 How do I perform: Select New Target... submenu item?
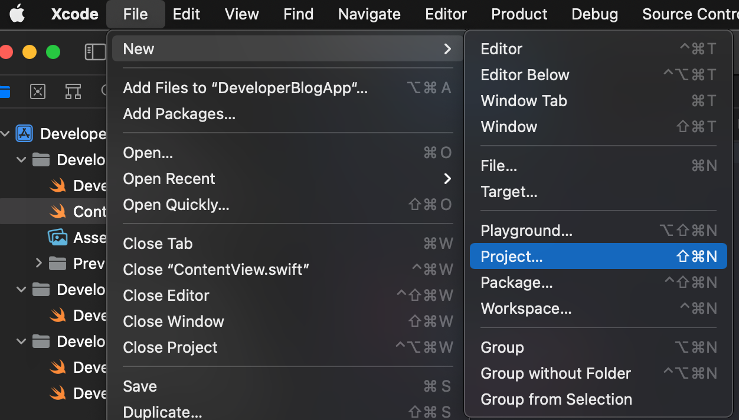[x=599, y=192]
